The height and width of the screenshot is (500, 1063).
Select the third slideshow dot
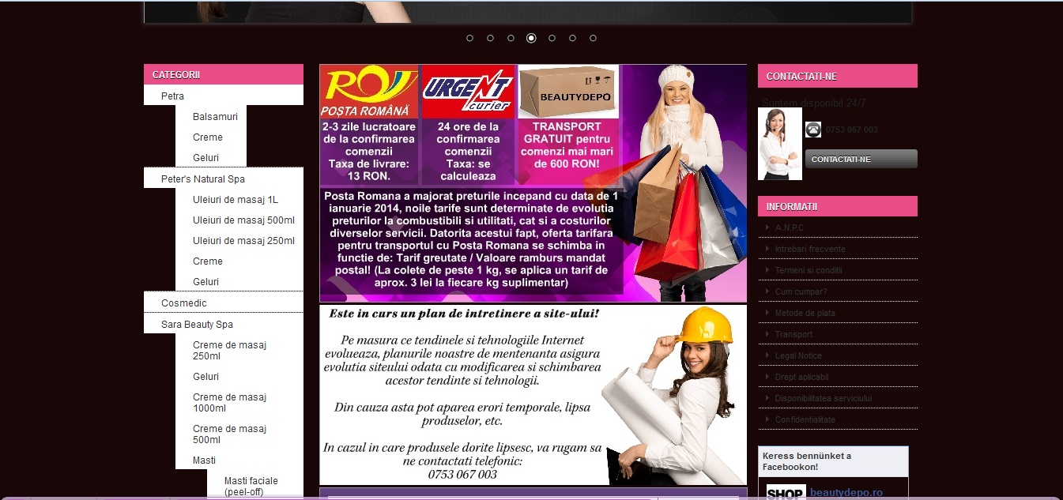pos(511,38)
